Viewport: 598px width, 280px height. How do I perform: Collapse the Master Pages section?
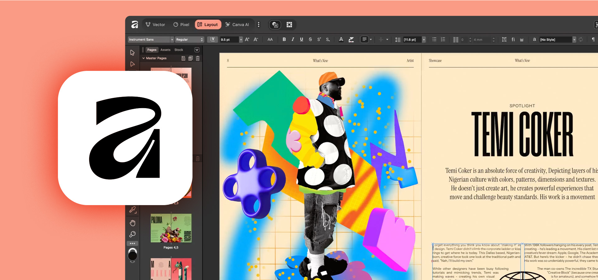[144, 58]
